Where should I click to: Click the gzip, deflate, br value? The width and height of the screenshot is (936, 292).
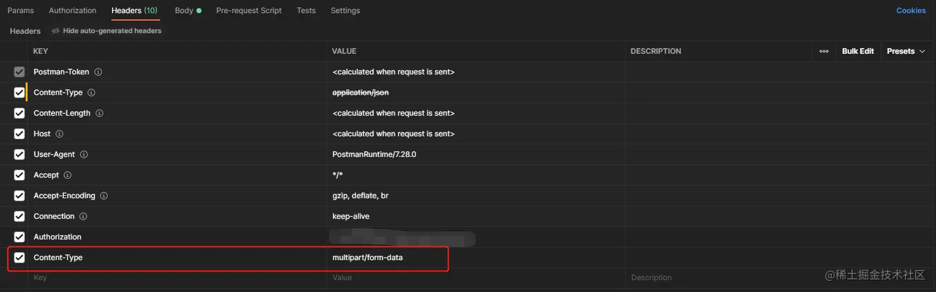tap(360, 196)
